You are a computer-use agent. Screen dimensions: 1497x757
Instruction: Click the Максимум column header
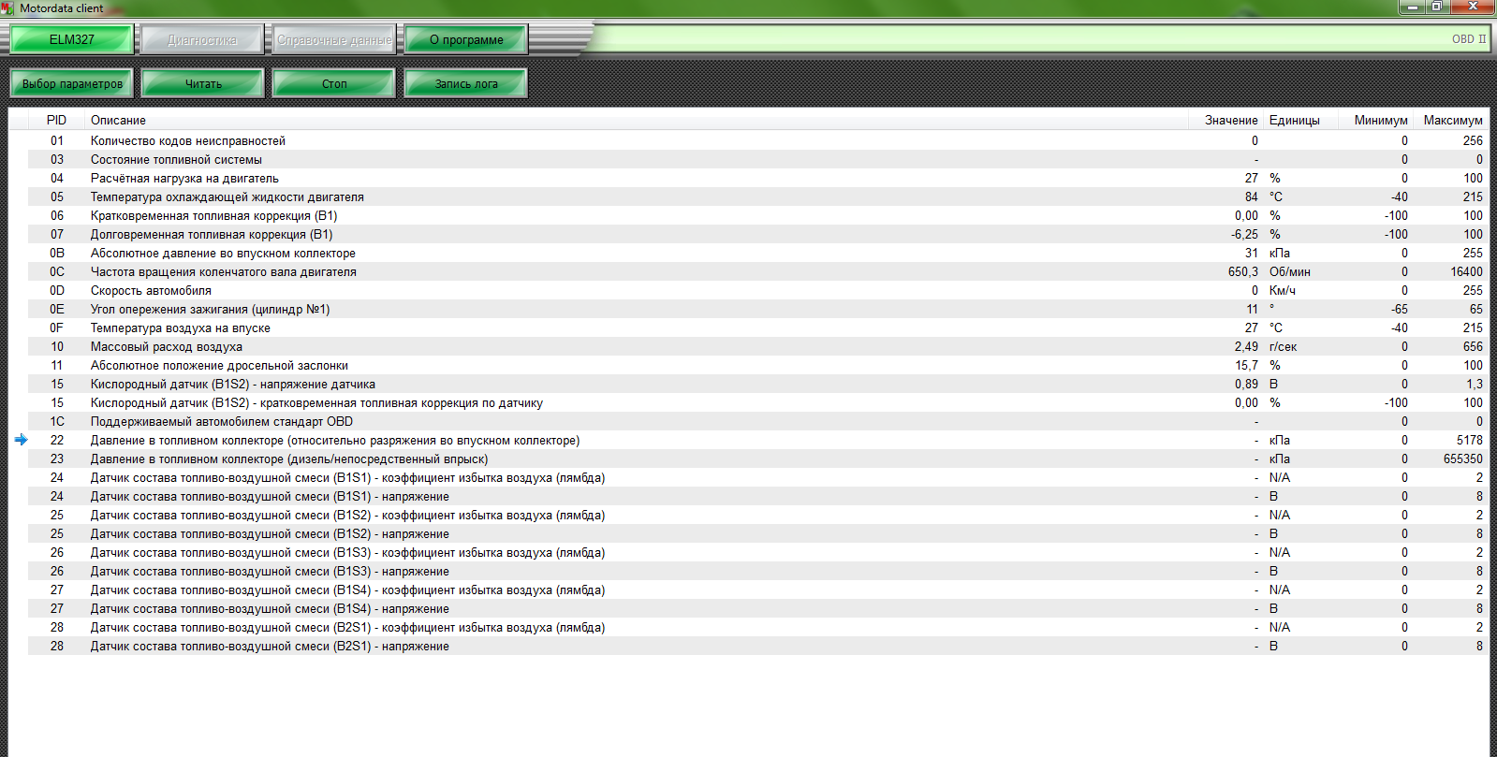[x=1453, y=120]
